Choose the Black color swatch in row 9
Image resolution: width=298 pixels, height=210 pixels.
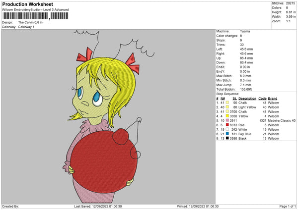click(x=227, y=138)
